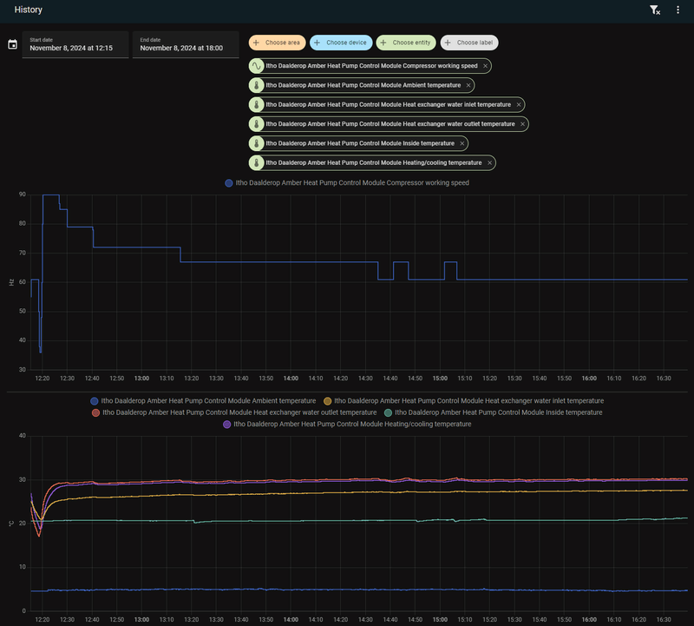Remove Ambient temperature entity chip
694x626 pixels.
(x=468, y=85)
